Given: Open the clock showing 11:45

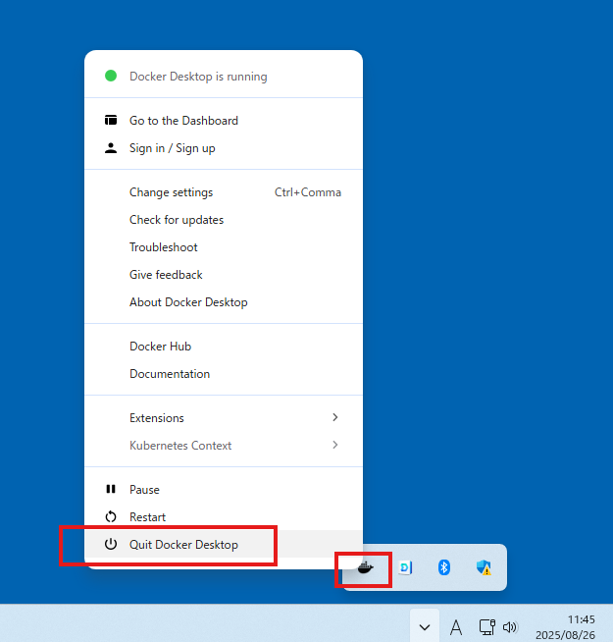Looking at the screenshot, I should coord(581,619).
